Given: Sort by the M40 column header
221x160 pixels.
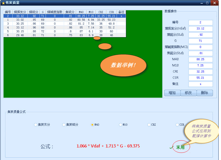Looking at the screenshot, I should 81,12.
